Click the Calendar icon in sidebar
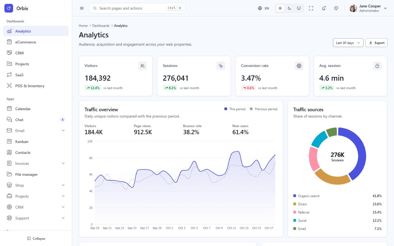 (x=9, y=109)
